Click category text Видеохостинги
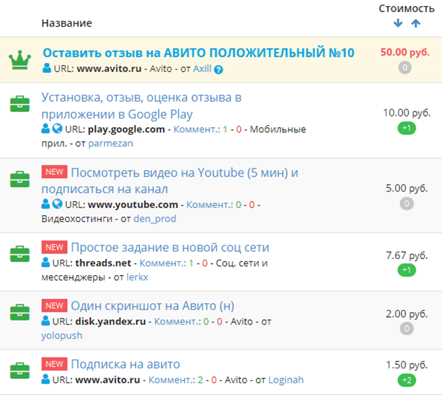The width and height of the screenshot is (442, 397). click(x=77, y=219)
